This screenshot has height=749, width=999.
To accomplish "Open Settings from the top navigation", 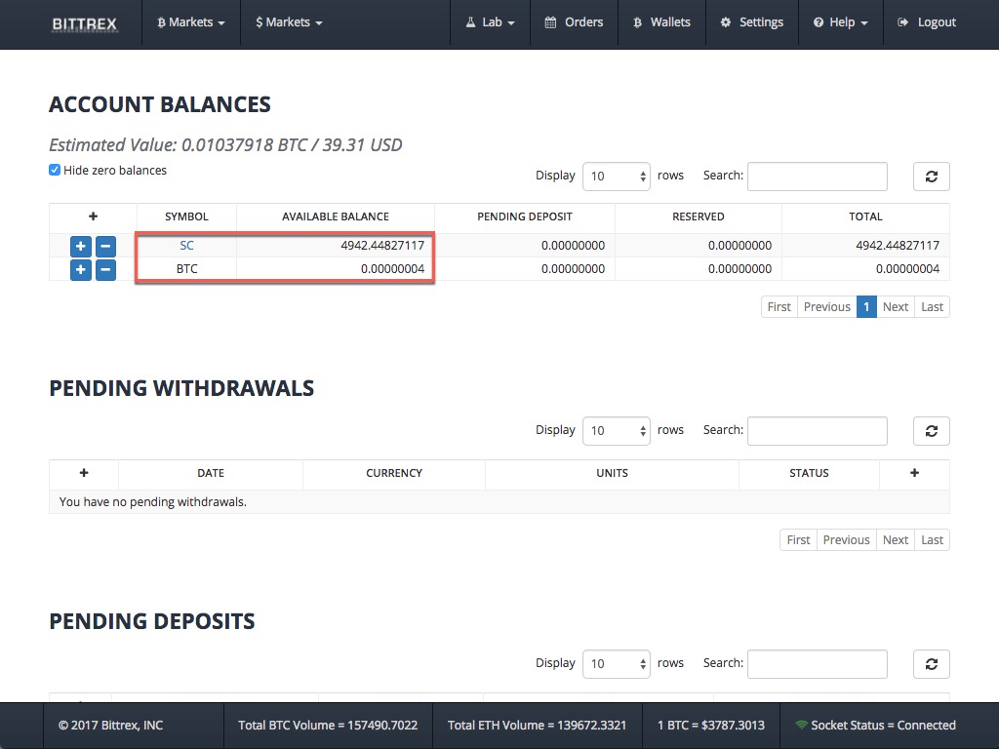I will [751, 22].
